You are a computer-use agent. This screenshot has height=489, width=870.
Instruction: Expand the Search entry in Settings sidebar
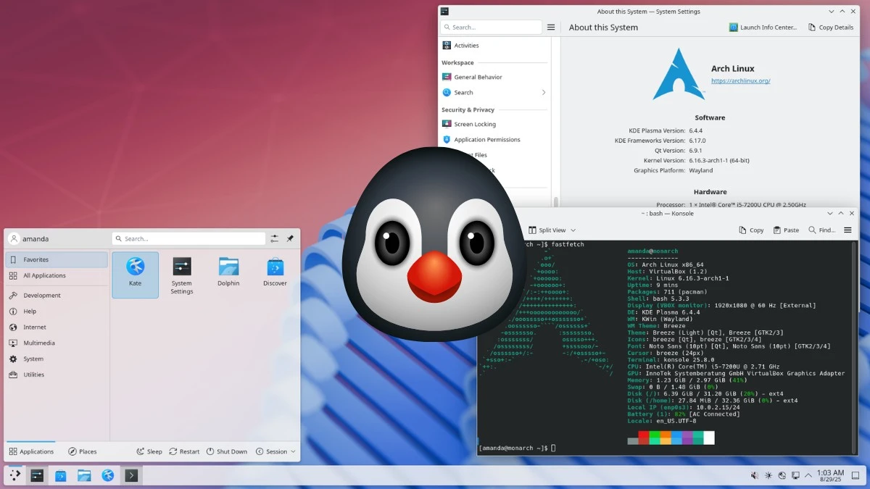point(542,92)
